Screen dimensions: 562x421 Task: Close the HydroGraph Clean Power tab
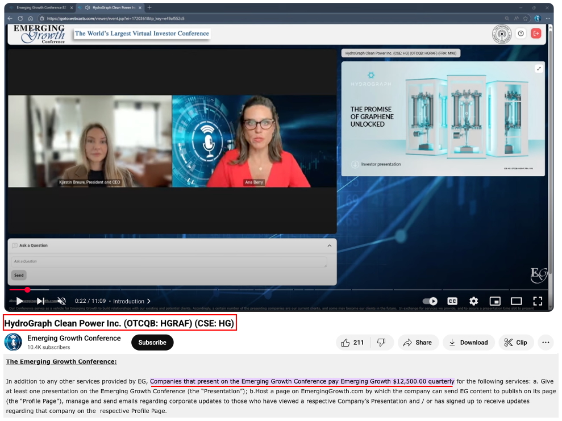coord(140,7)
